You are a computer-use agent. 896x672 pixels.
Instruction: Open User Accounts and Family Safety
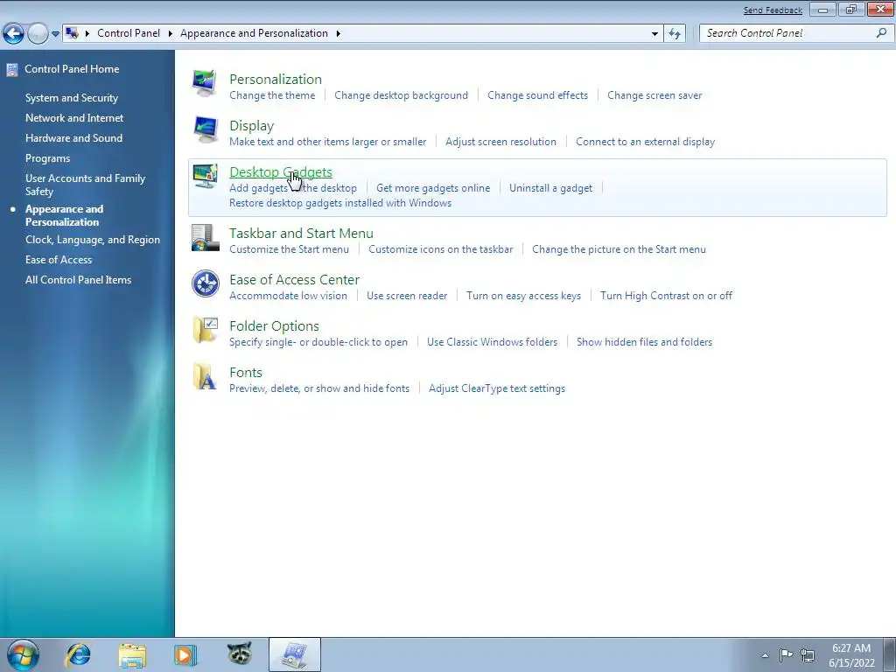coord(85,185)
